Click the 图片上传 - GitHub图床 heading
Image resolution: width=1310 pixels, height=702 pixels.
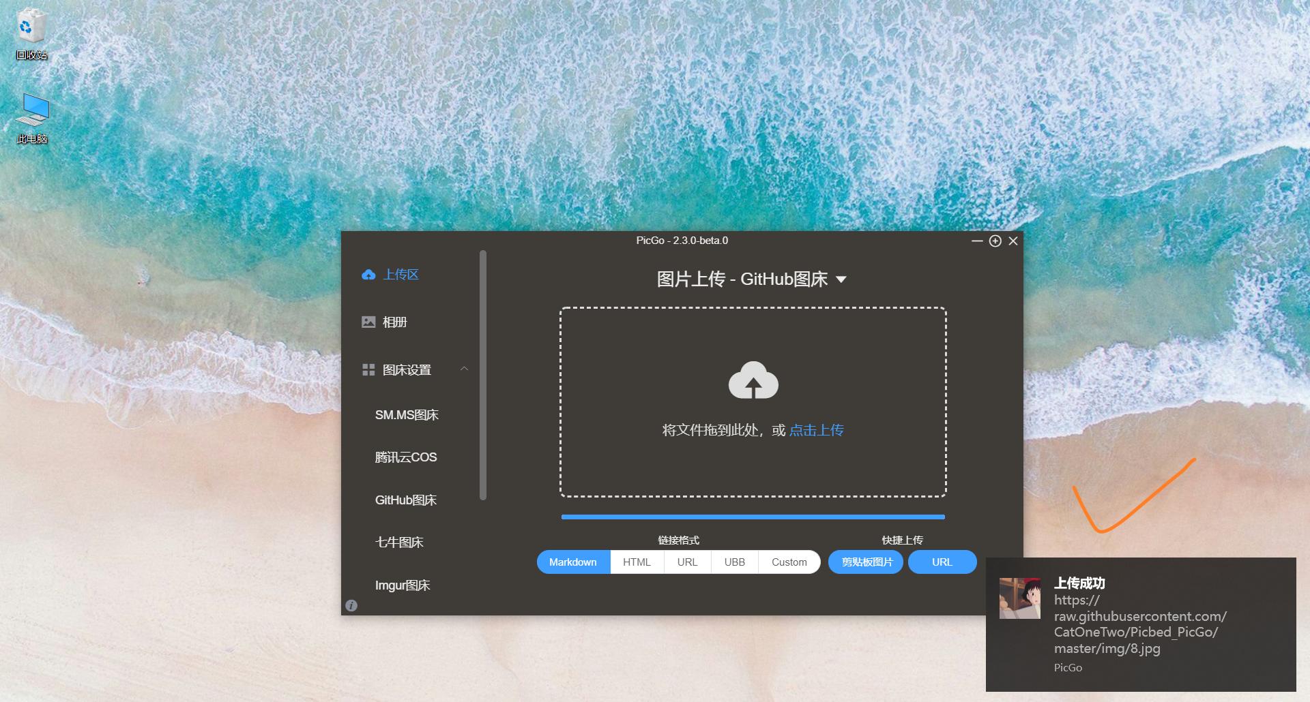742,279
